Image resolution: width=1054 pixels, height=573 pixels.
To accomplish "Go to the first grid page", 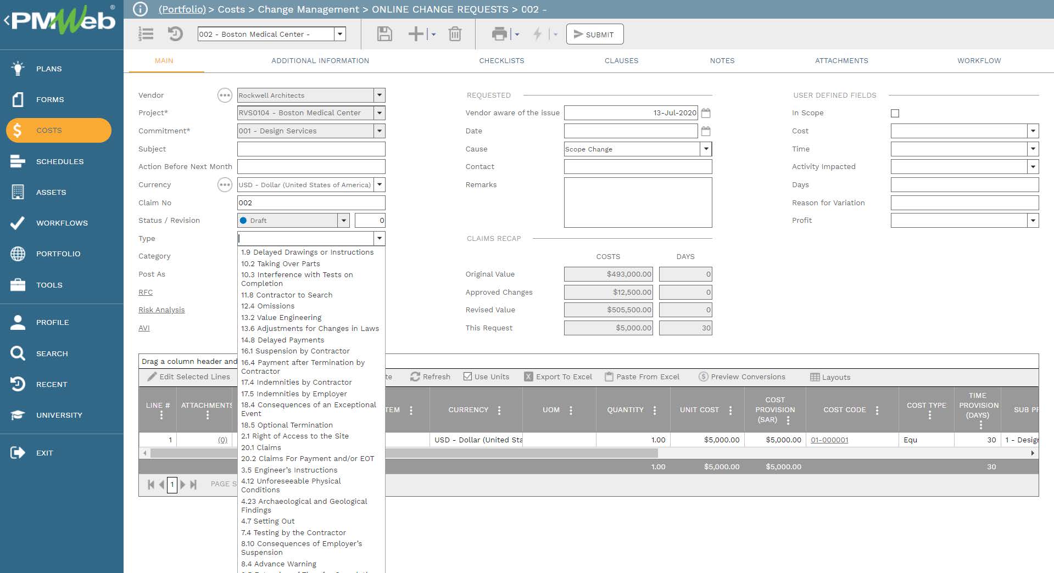I will (x=150, y=484).
